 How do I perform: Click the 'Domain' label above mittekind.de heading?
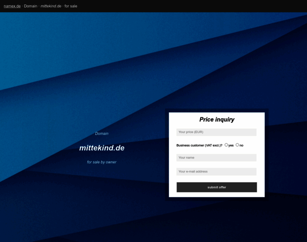(x=102, y=134)
